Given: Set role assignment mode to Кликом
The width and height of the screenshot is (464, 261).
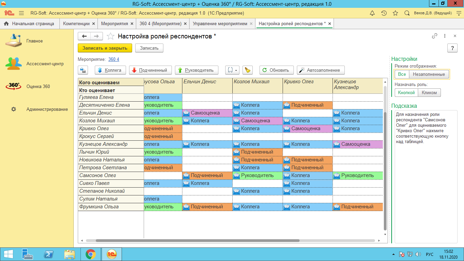Looking at the screenshot, I should click(429, 92).
